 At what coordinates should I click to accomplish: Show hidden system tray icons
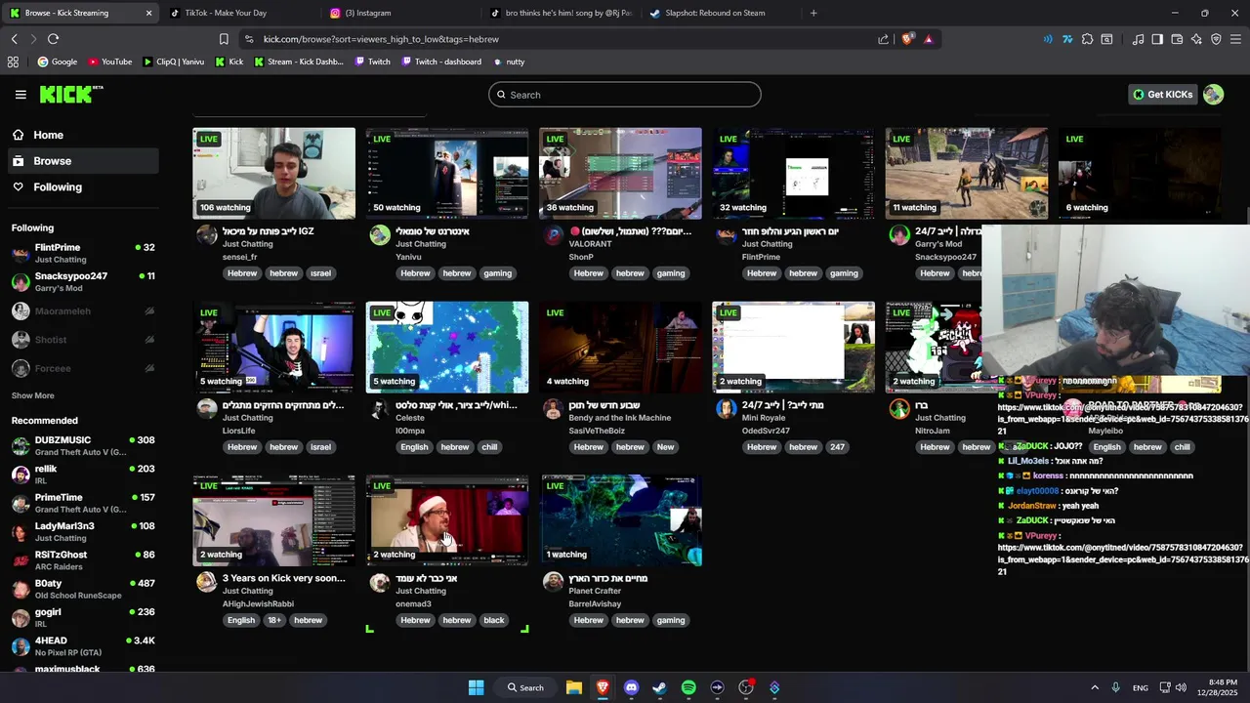click(x=1096, y=687)
